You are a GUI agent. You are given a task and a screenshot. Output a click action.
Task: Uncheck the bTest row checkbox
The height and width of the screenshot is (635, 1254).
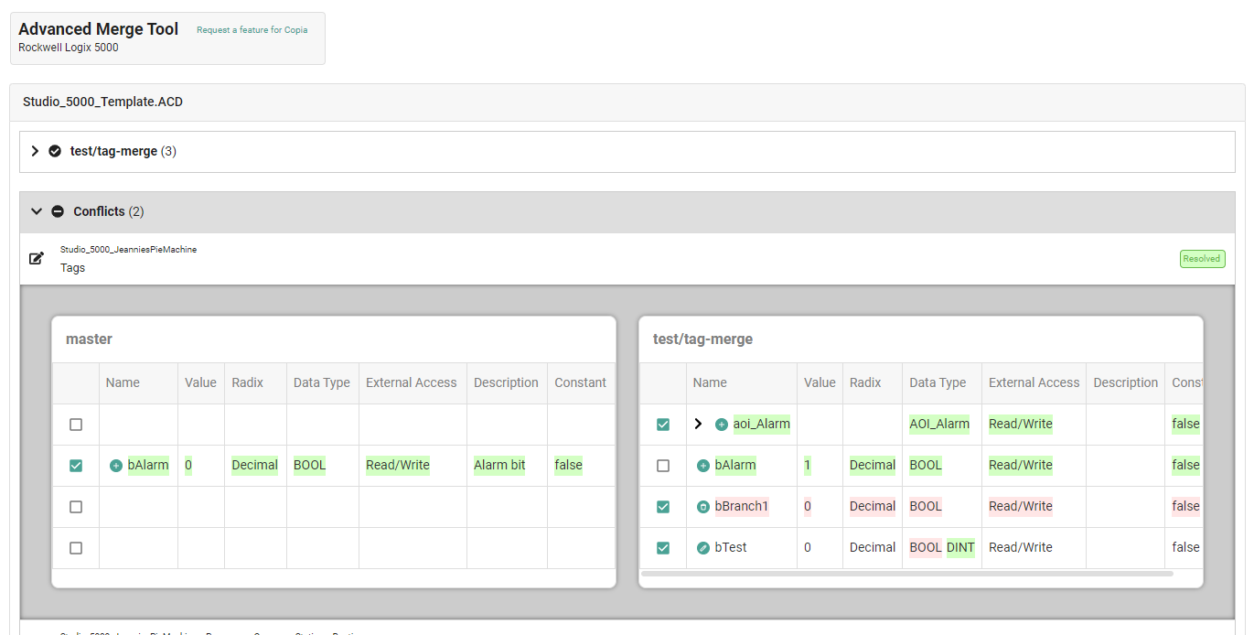663,548
